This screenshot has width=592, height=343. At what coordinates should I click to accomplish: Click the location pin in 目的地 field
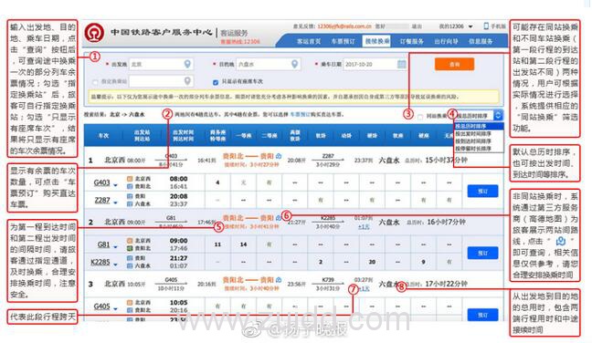(295, 64)
